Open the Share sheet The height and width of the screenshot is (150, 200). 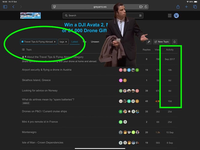(x=178, y=7)
